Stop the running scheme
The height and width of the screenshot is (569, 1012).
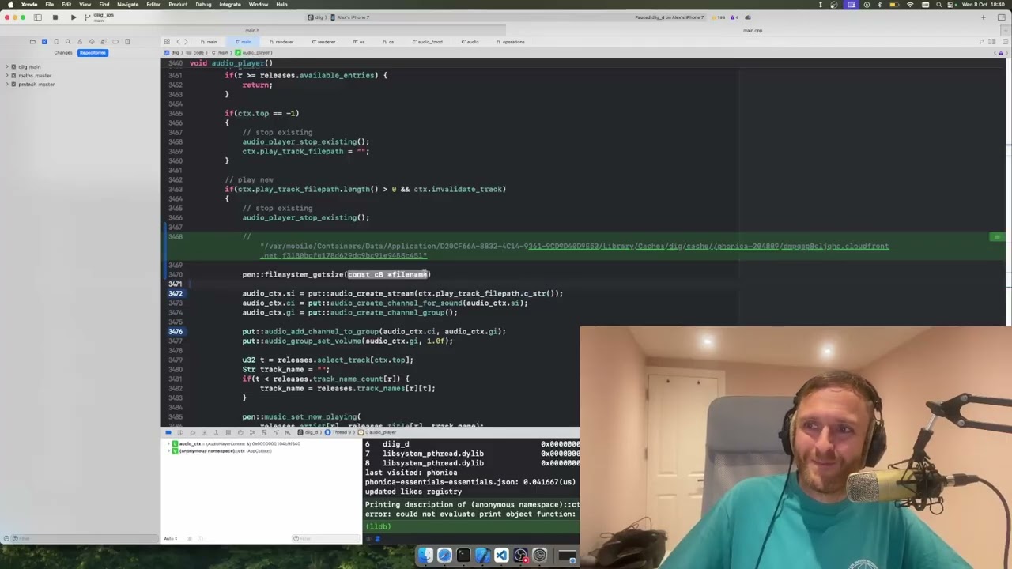(55, 17)
